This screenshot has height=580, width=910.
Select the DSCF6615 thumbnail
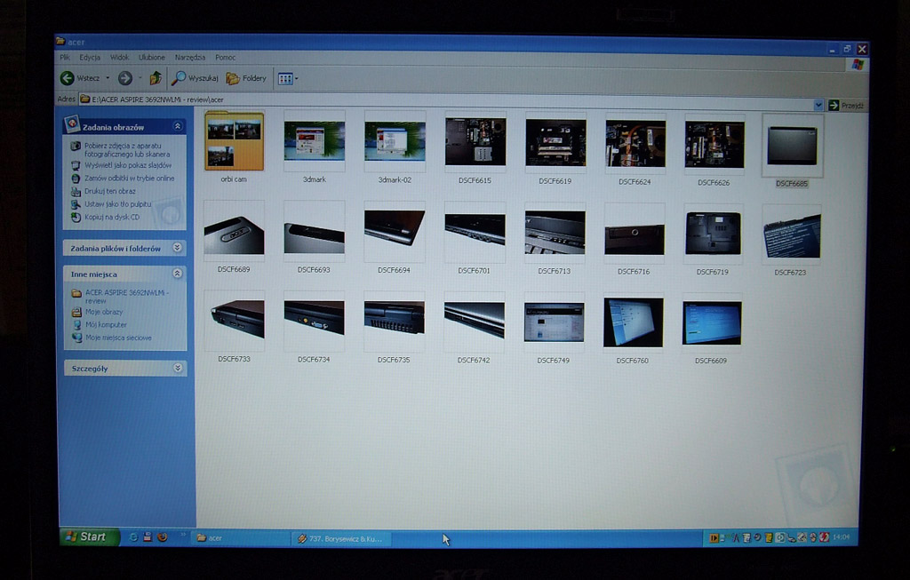(475, 142)
